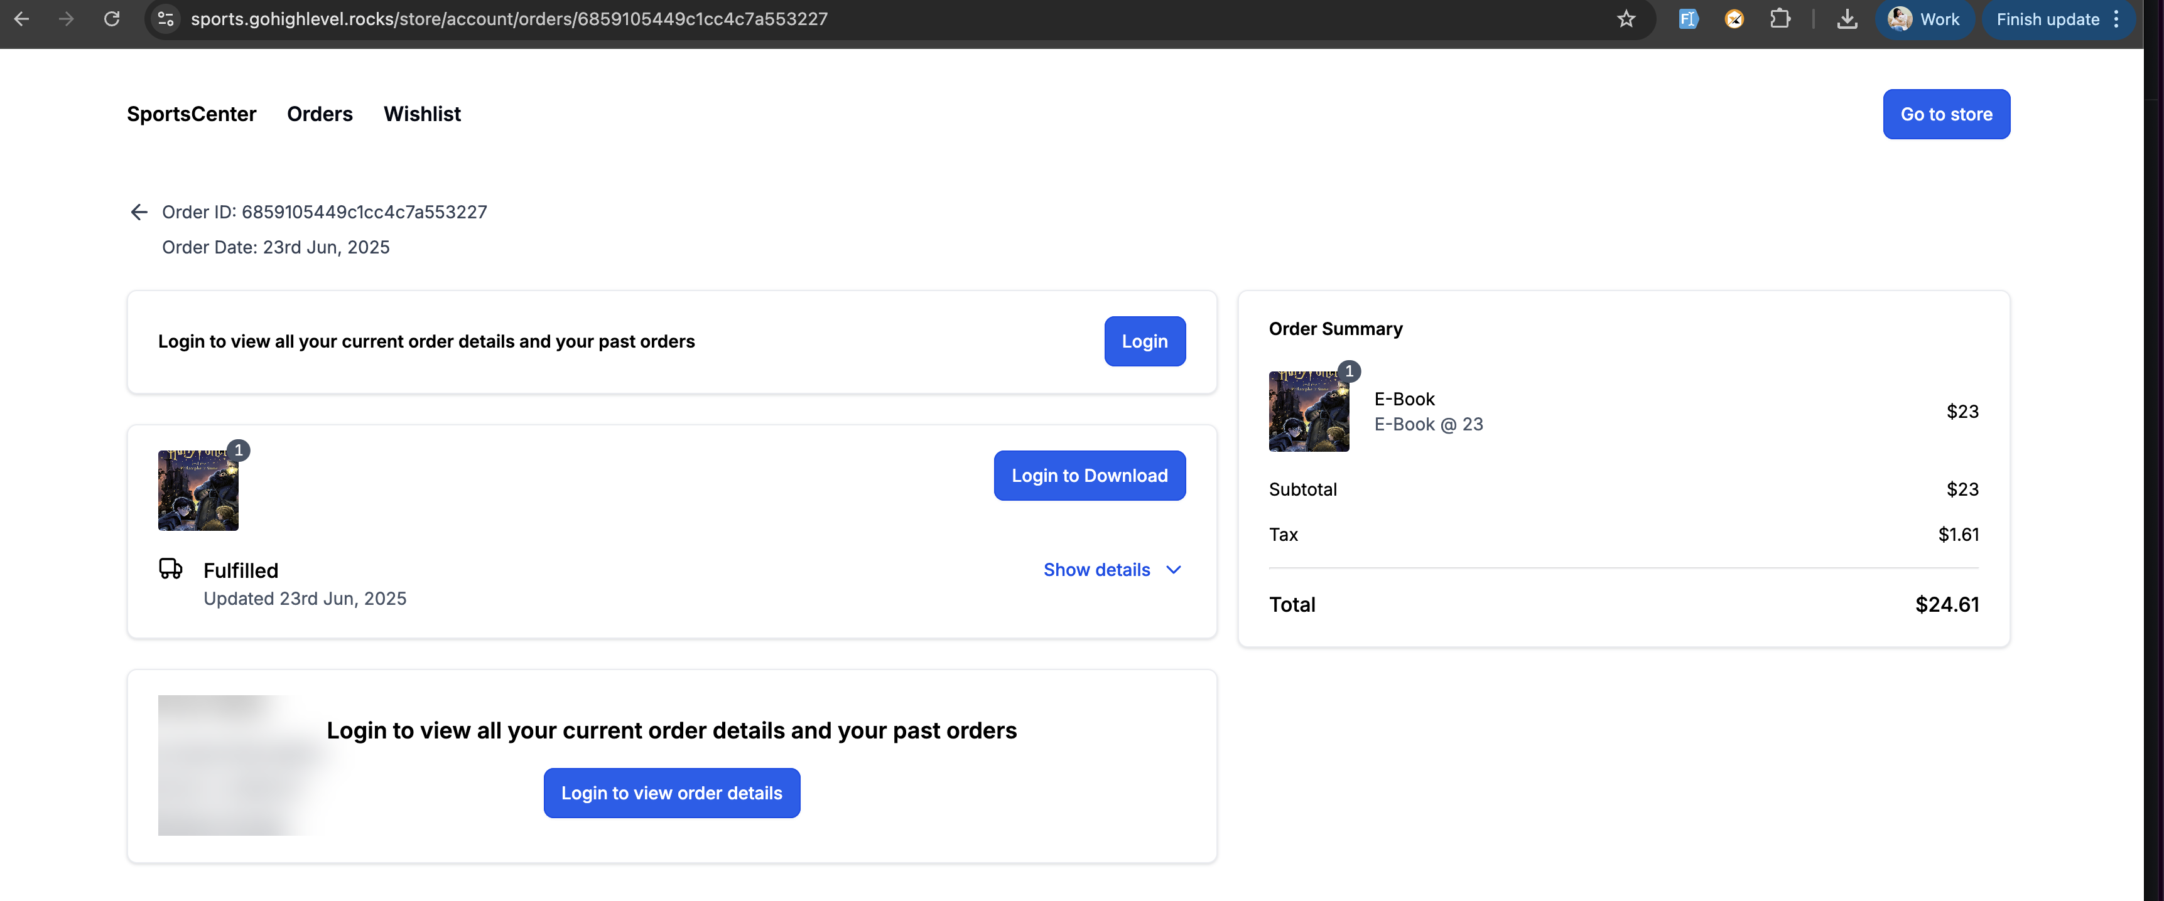Open the extensions puzzle icon
The width and height of the screenshot is (2164, 901).
(x=1779, y=18)
